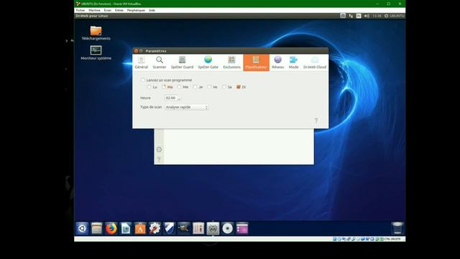Check the Ma (Tuesday) day box

coord(164,87)
